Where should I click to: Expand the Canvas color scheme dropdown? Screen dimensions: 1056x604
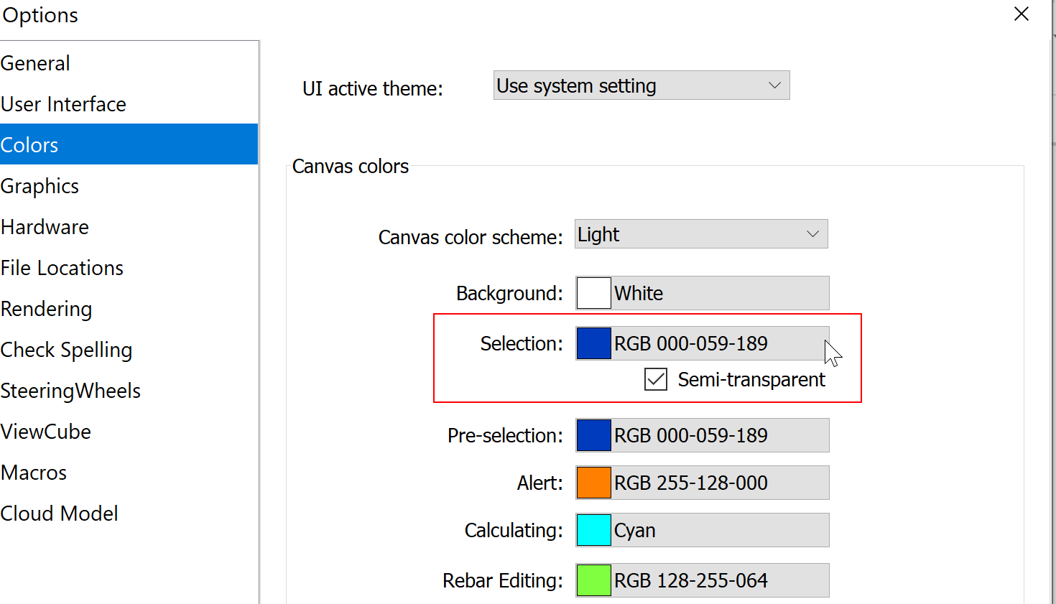tap(700, 233)
